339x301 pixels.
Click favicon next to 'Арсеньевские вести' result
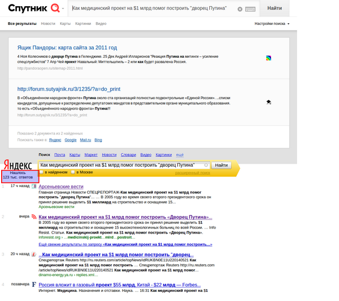point(34,186)
